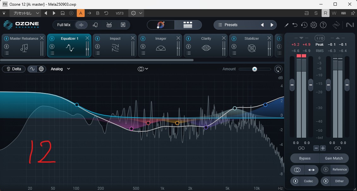Image resolution: width=357 pixels, height=191 pixels.
Task: Pin the plugin window with the pushpin icon
Action: 353,13
